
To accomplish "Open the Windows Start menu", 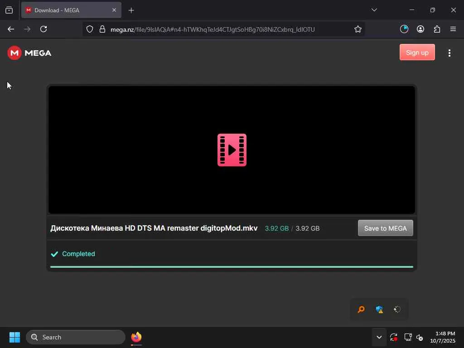I will [14, 337].
